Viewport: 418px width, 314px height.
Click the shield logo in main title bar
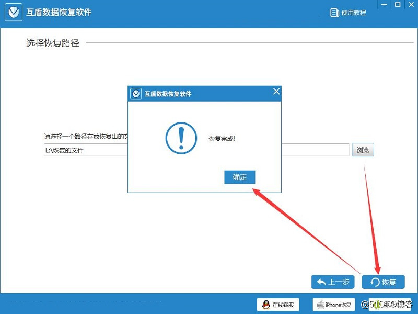click(14, 12)
